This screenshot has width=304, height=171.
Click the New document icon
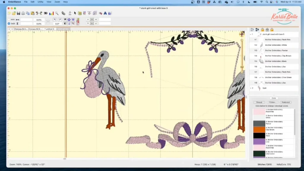9,13
